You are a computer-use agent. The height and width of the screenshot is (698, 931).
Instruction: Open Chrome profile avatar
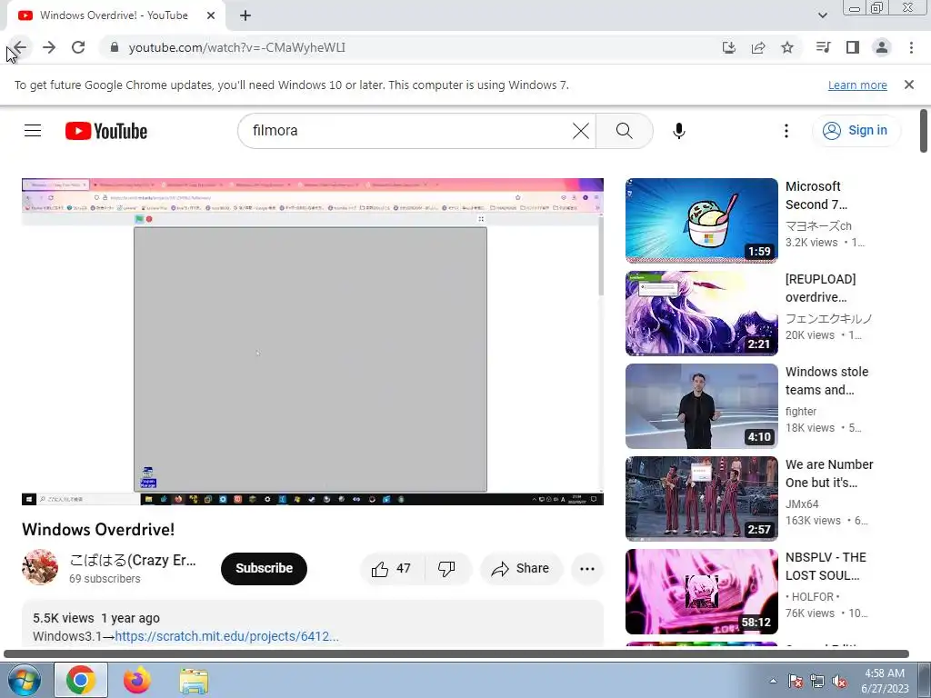[x=882, y=47]
